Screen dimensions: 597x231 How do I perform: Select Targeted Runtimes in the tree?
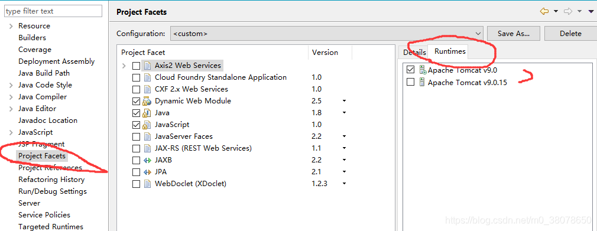[x=51, y=226]
